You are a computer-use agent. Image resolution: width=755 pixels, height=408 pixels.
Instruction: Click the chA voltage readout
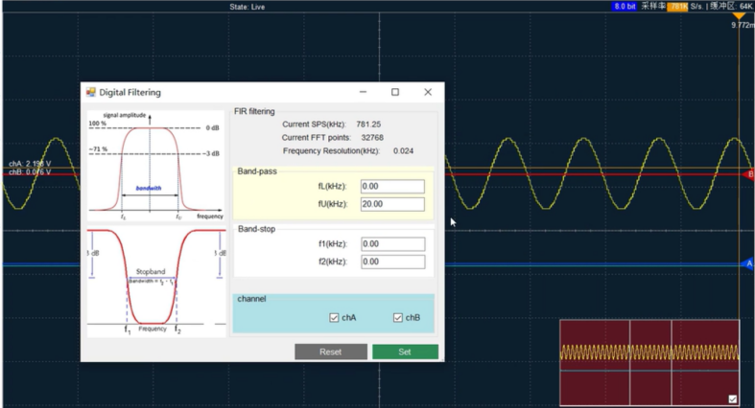(30, 164)
